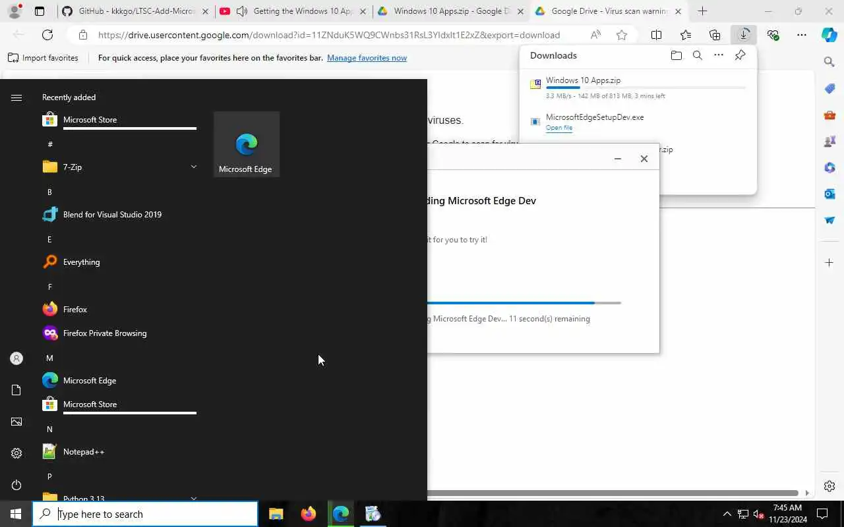The width and height of the screenshot is (844, 527).
Task: Switch to Getting the Windows 10 Apps tab
Action: click(293, 11)
